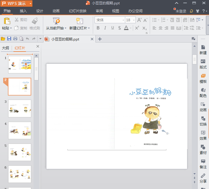Select the Format Painter brush
This screenshot has height=189, width=209.
pos(35,21)
